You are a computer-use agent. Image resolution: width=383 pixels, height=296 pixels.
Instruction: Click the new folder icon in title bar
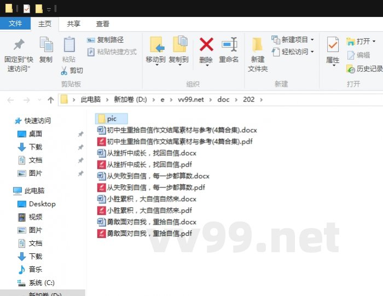(39, 9)
